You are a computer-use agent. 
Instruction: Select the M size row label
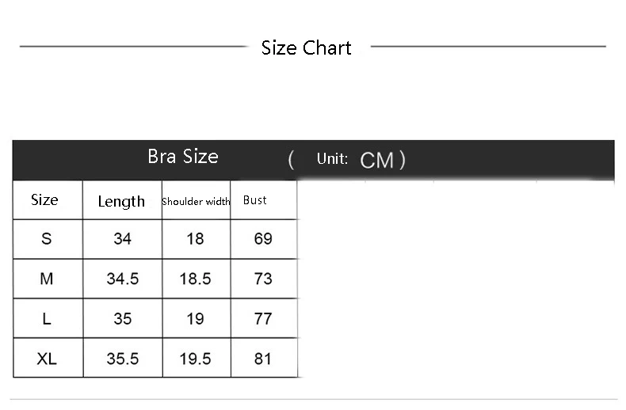[48, 279]
